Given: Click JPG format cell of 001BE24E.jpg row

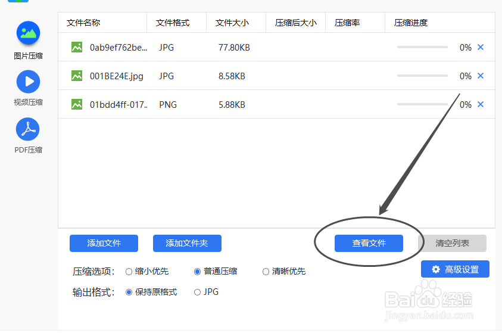Looking at the screenshot, I should 167,76.
